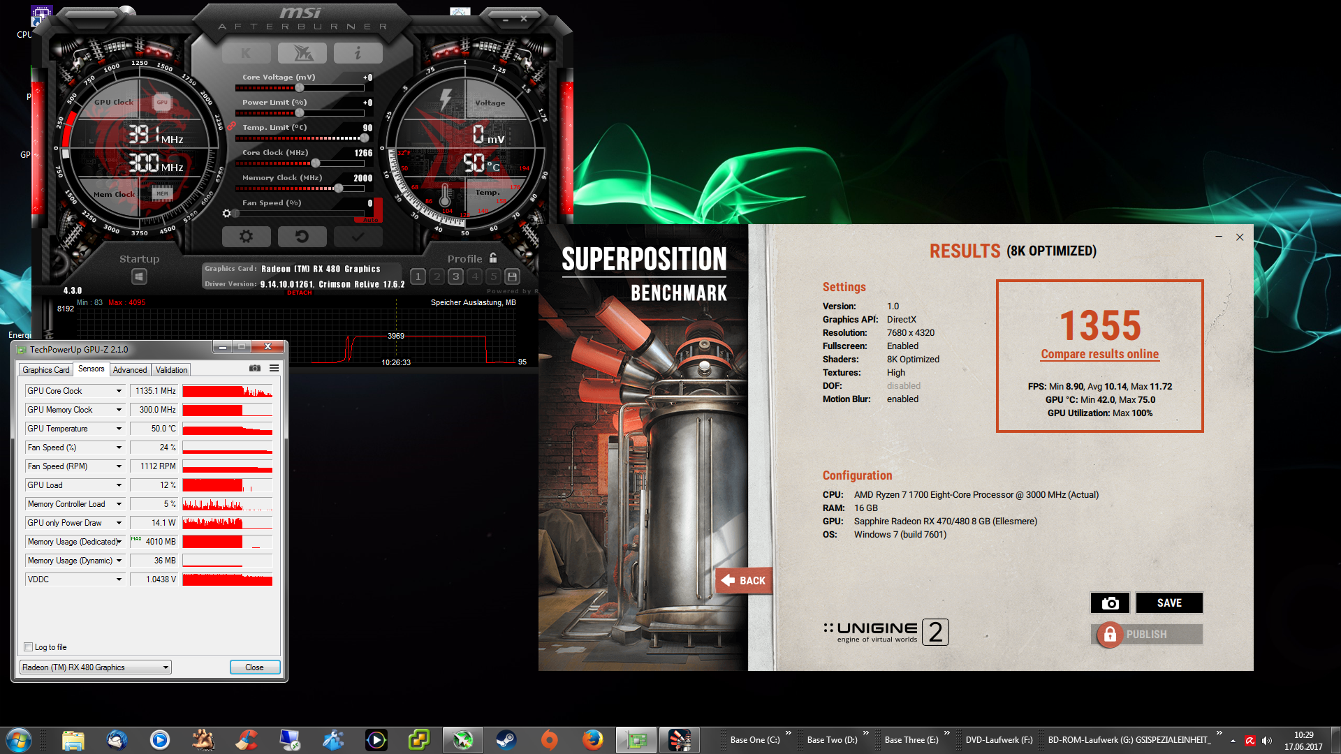This screenshot has width=1341, height=754.
Task: Click the reset to defaults button in Afterburner
Action: pos(302,237)
